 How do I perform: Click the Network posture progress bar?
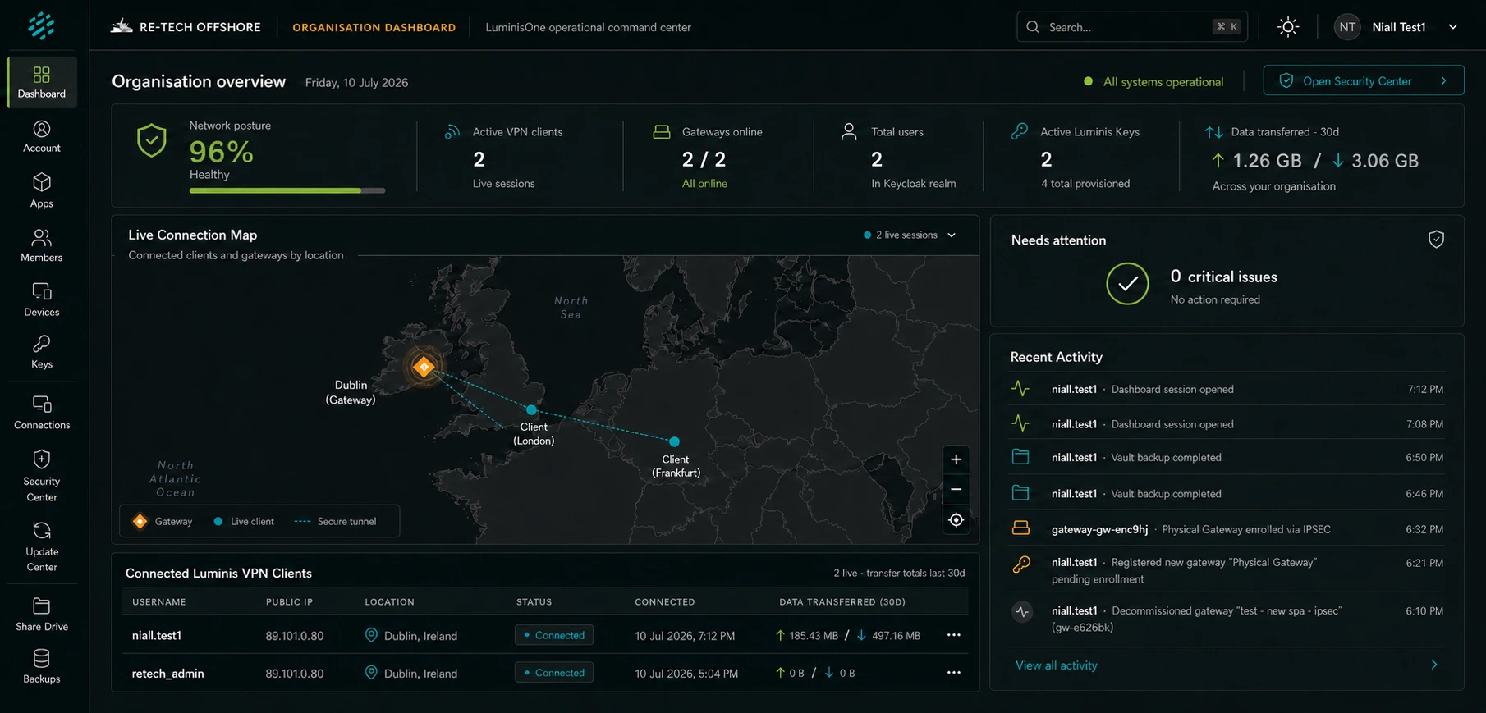coord(287,190)
